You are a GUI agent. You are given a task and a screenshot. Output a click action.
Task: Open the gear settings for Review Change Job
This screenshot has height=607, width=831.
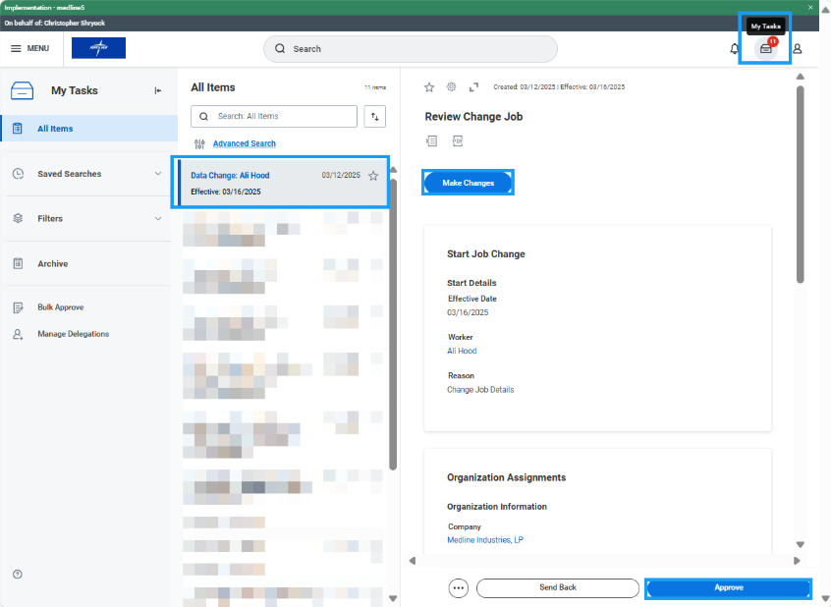(x=451, y=86)
